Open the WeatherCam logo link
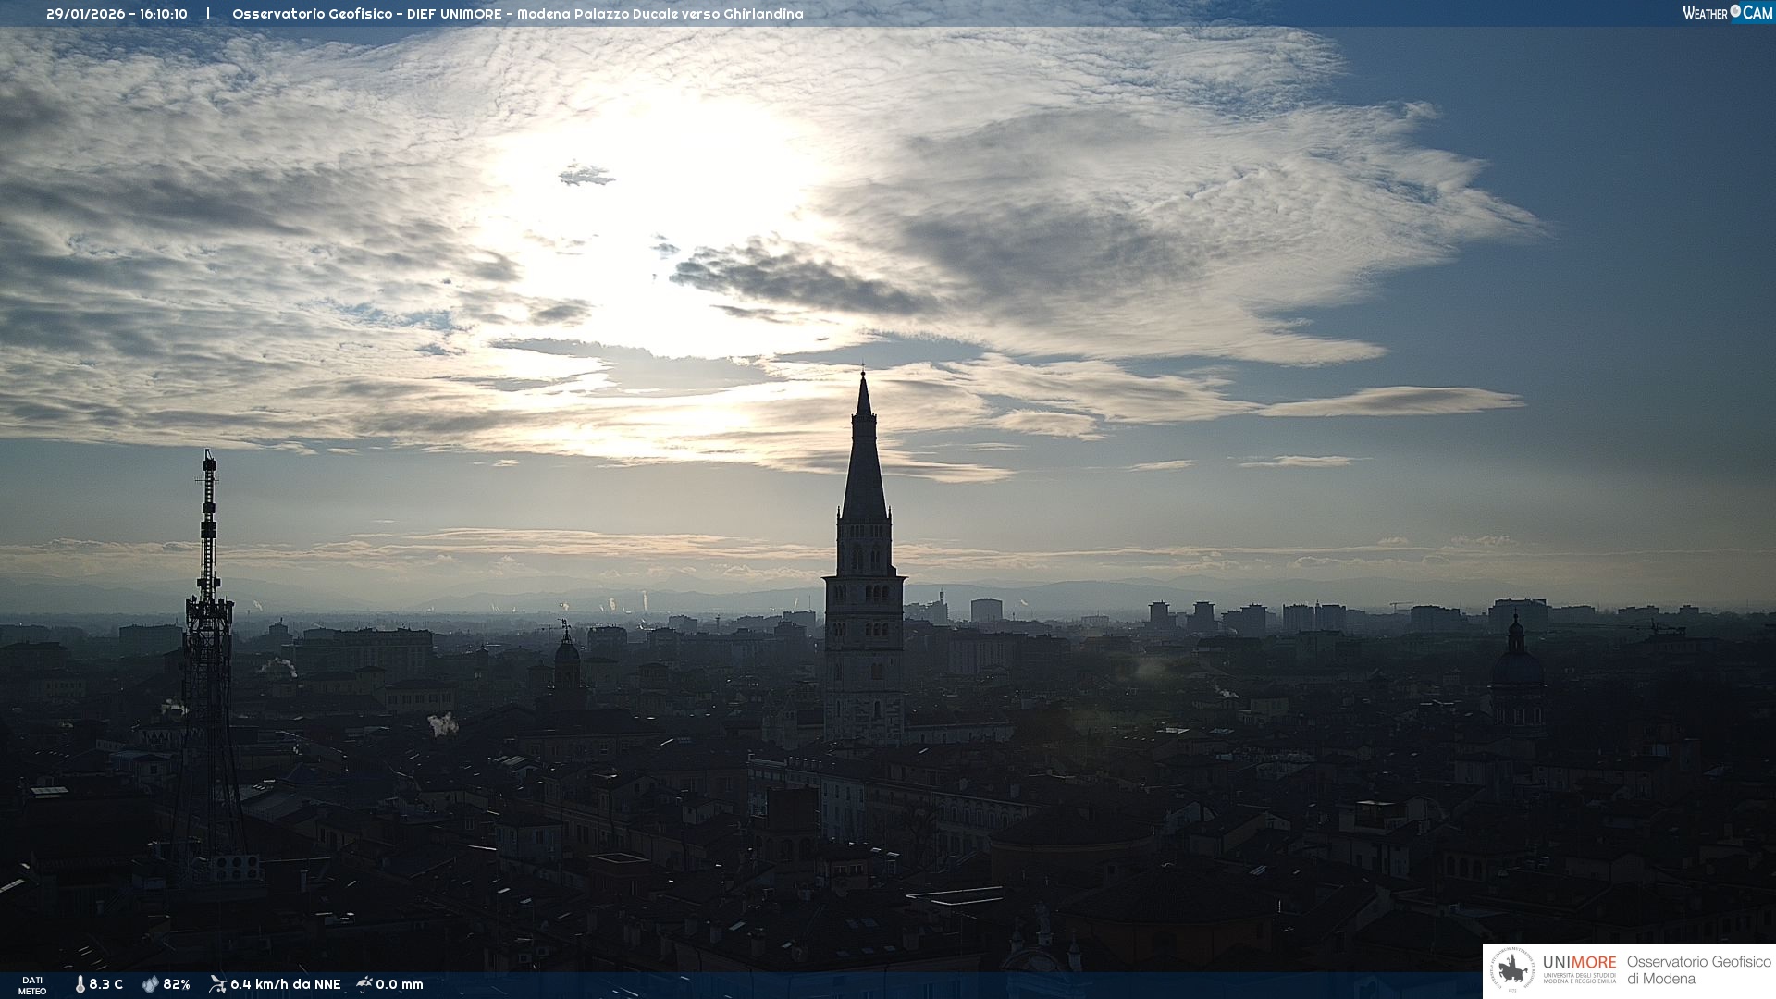Screen dimensions: 1776x999 (x=1726, y=12)
